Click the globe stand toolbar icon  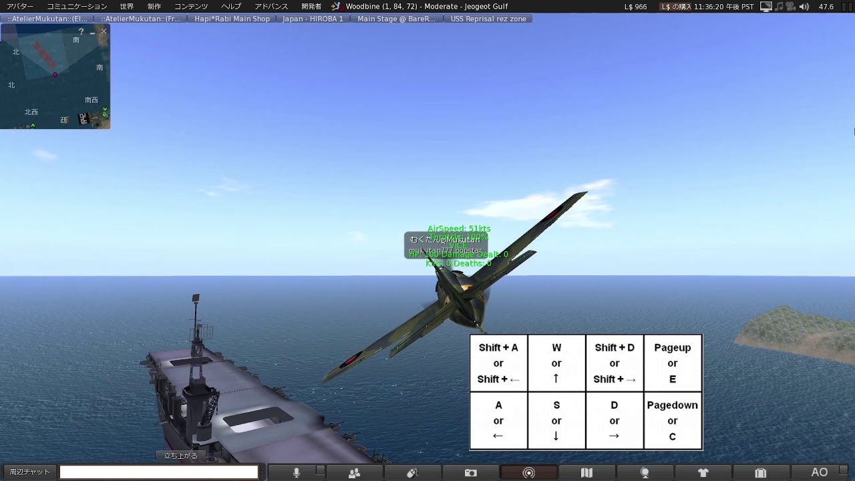coord(645,473)
